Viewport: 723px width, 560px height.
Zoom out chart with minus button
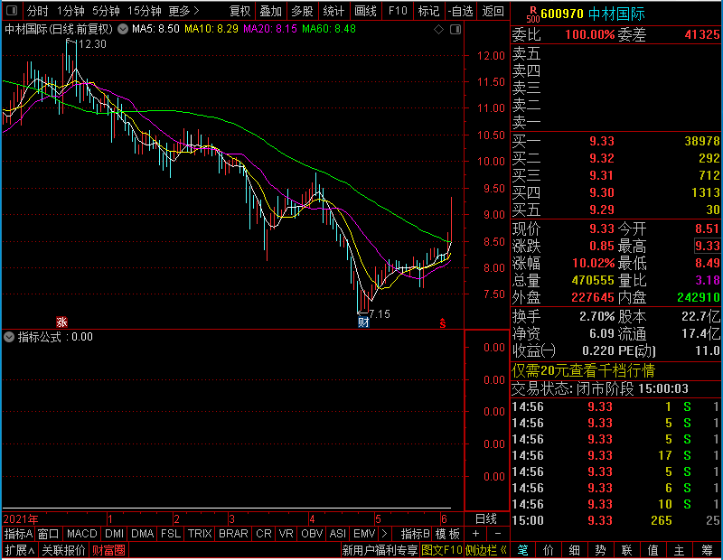point(498,534)
